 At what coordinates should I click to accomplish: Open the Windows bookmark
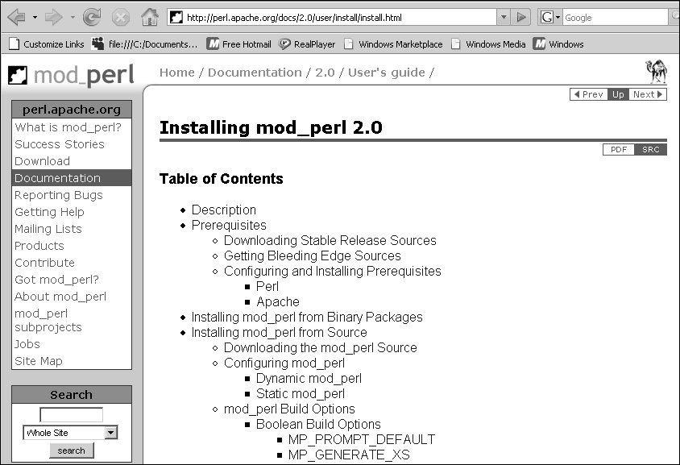[x=558, y=44]
